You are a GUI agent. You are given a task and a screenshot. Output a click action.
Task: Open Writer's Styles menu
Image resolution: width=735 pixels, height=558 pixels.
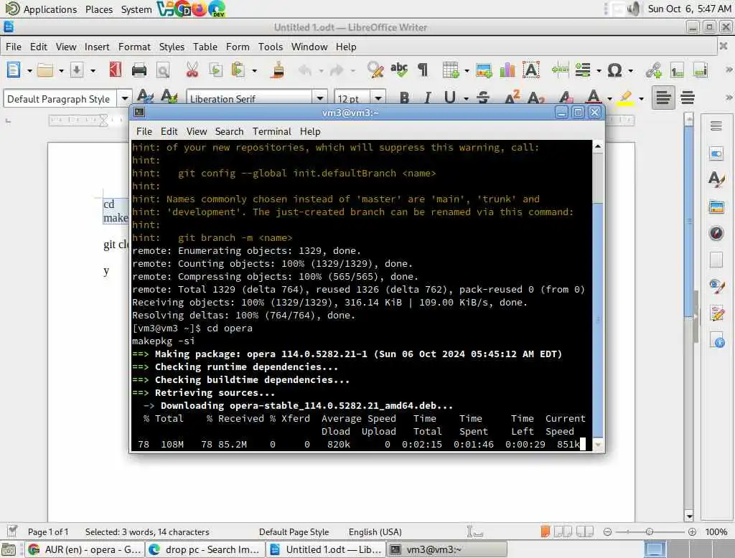coord(172,47)
